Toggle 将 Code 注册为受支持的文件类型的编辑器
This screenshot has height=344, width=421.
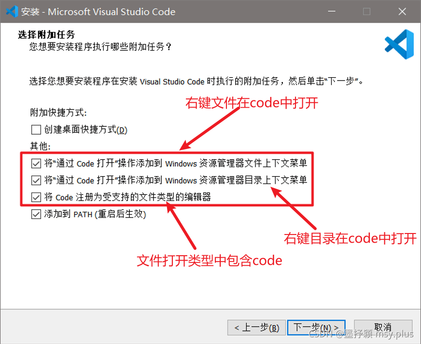pos(36,197)
